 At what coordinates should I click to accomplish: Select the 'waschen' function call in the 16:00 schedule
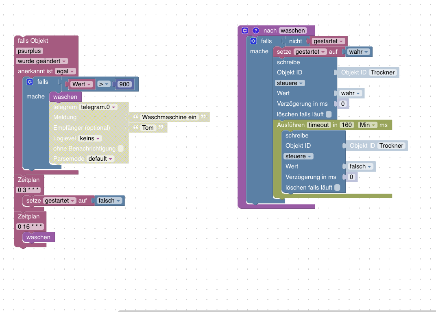point(39,237)
